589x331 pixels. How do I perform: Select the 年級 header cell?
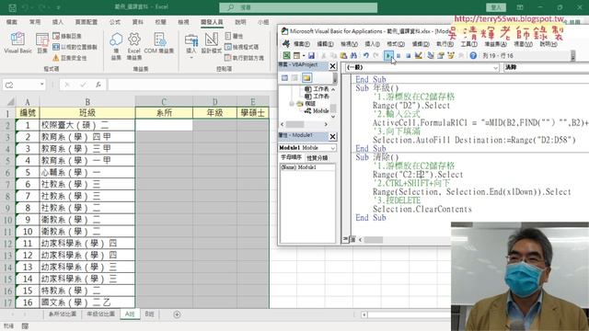(x=214, y=112)
